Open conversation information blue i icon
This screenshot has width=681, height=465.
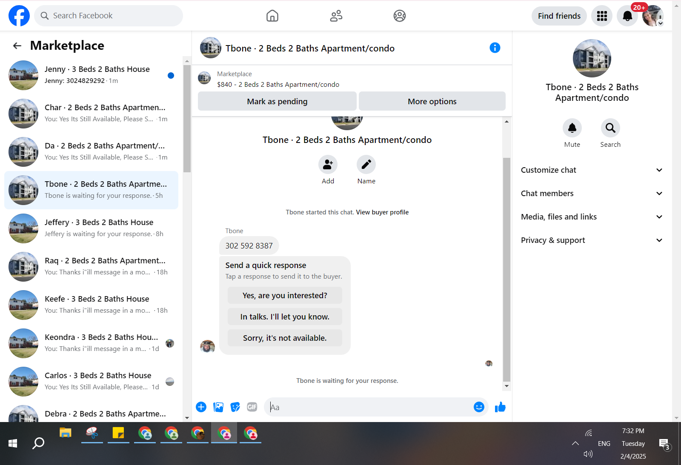point(495,48)
